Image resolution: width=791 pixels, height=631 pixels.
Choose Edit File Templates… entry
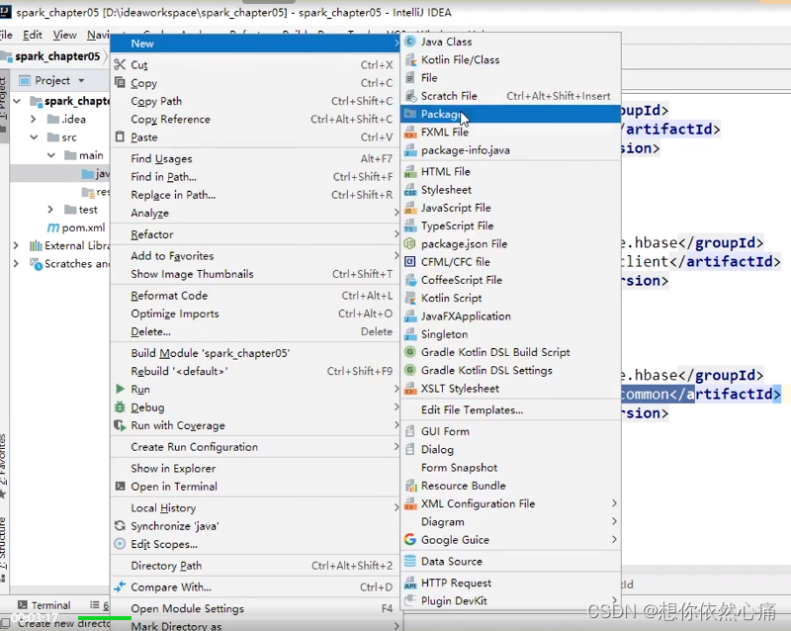point(510,409)
